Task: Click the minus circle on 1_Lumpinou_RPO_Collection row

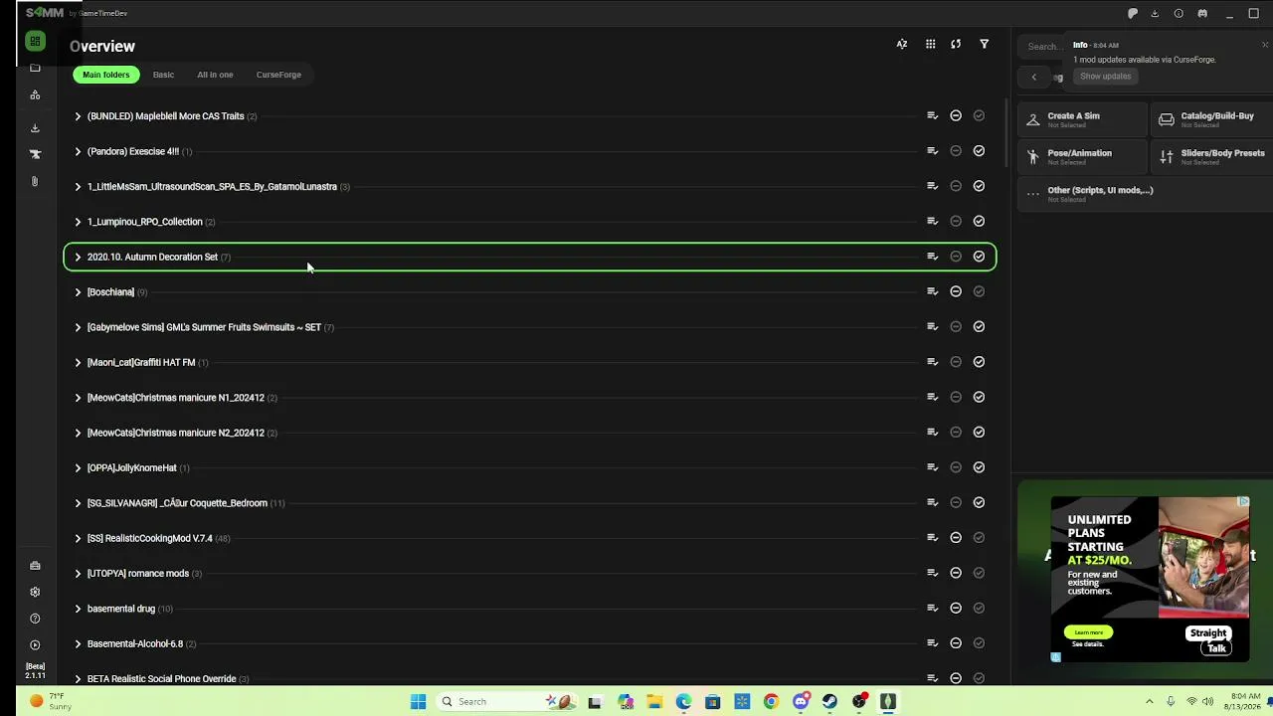Action: click(x=956, y=221)
